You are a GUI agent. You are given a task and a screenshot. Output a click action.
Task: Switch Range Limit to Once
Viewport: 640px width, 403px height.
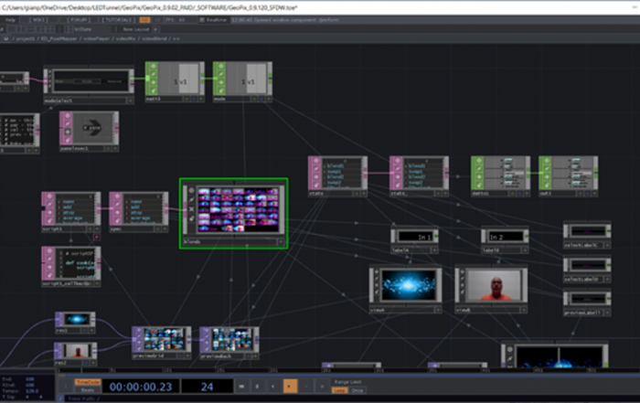pos(357,390)
